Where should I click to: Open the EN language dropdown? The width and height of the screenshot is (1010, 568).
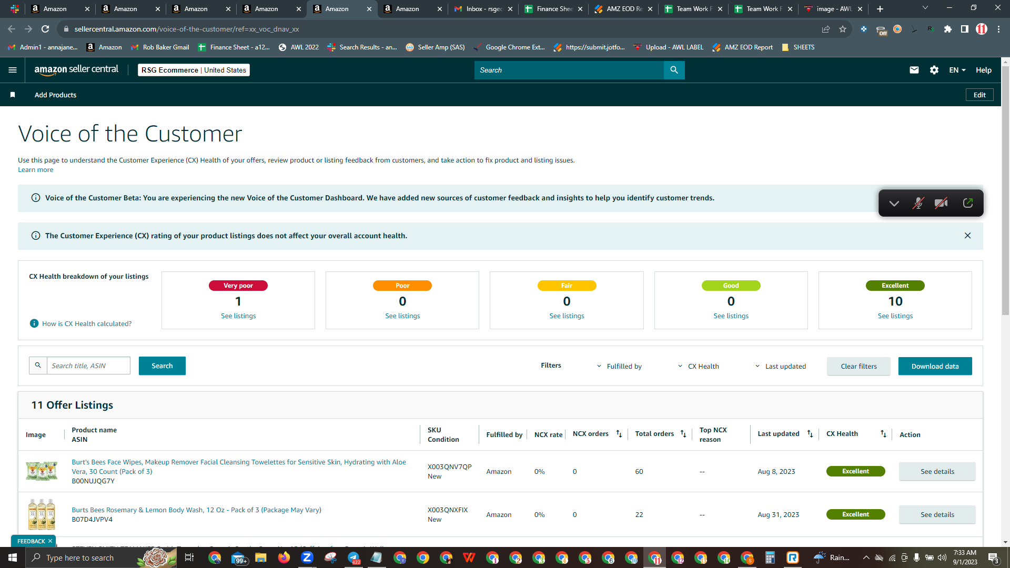(x=957, y=70)
